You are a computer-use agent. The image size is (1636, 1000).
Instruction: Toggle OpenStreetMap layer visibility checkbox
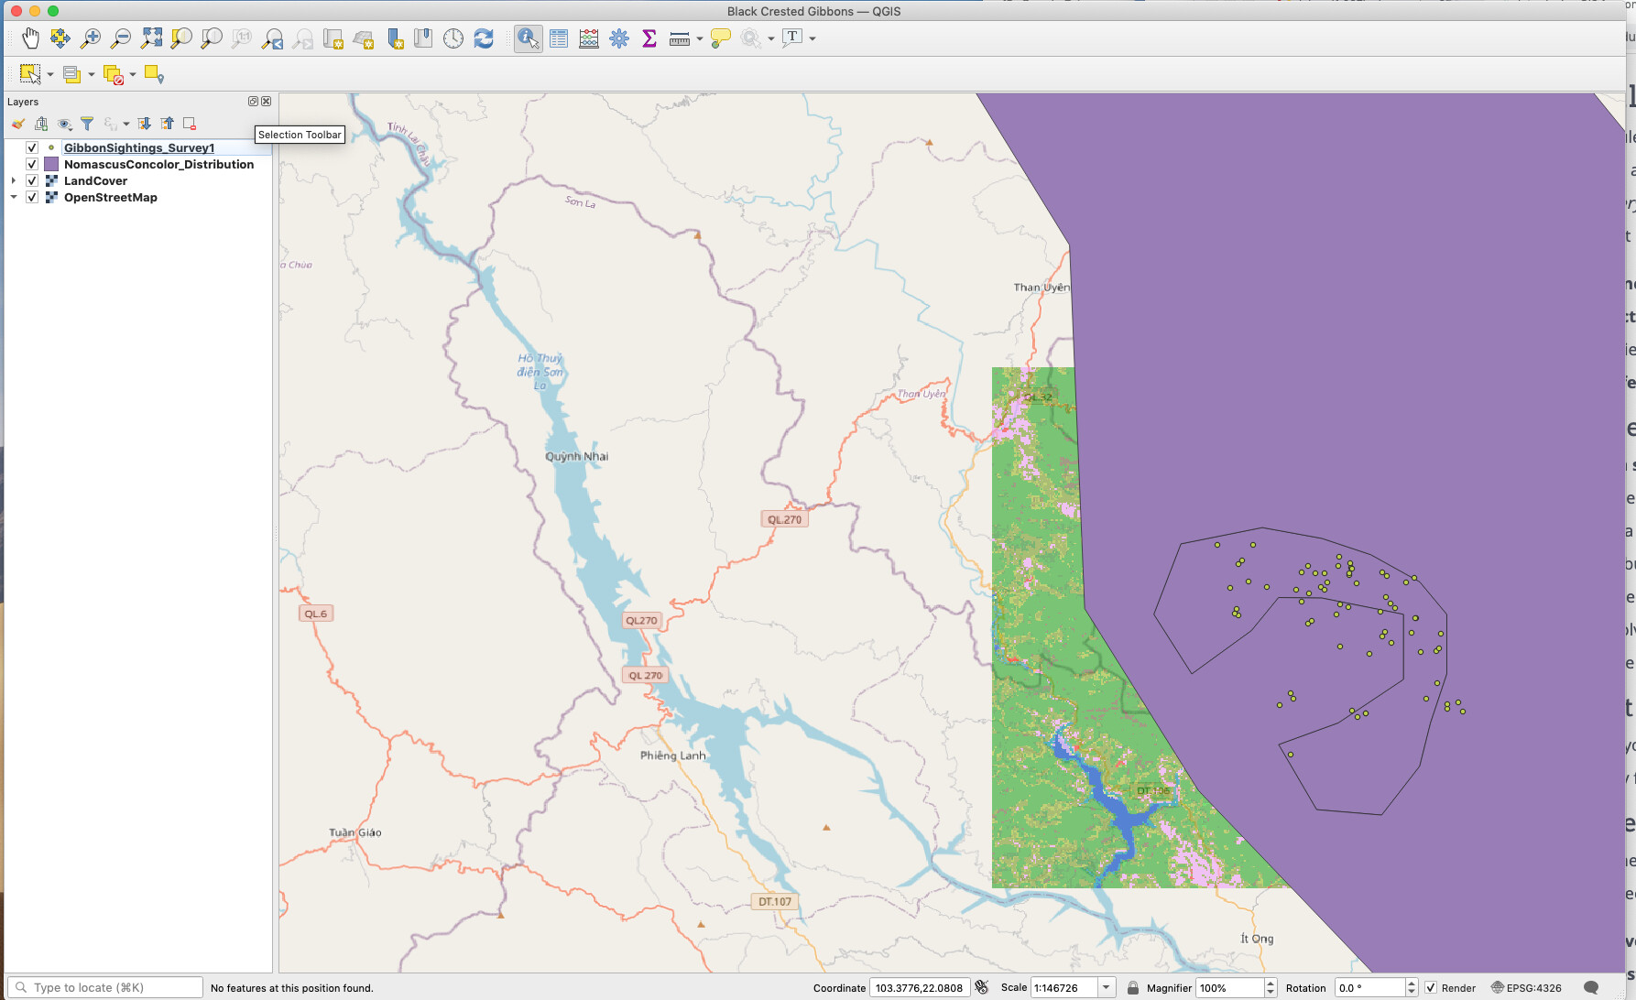click(32, 197)
